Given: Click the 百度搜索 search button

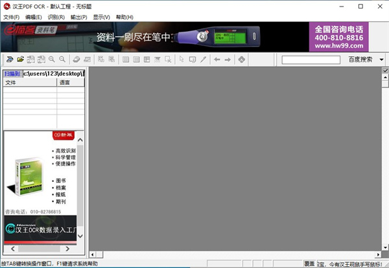Looking at the screenshot, I should 360,60.
